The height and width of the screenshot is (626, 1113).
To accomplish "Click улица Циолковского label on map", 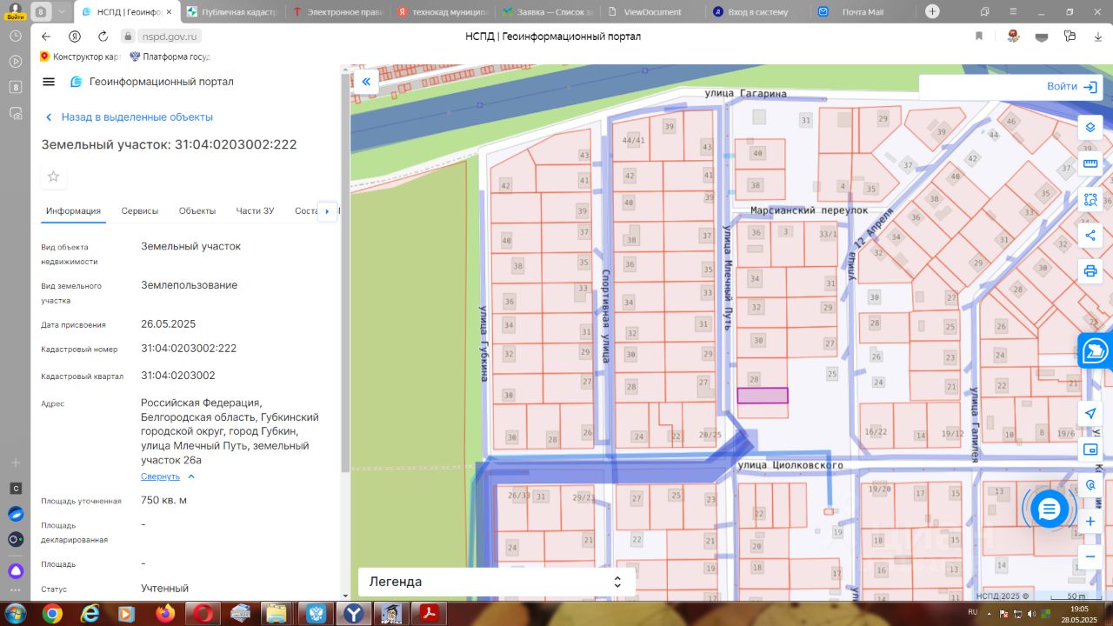I will (790, 466).
